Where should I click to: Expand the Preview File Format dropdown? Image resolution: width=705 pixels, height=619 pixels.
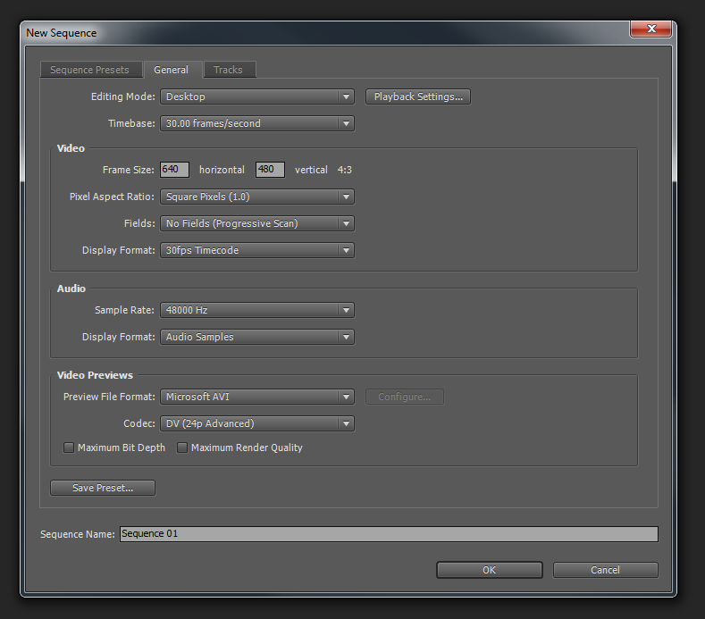click(257, 397)
